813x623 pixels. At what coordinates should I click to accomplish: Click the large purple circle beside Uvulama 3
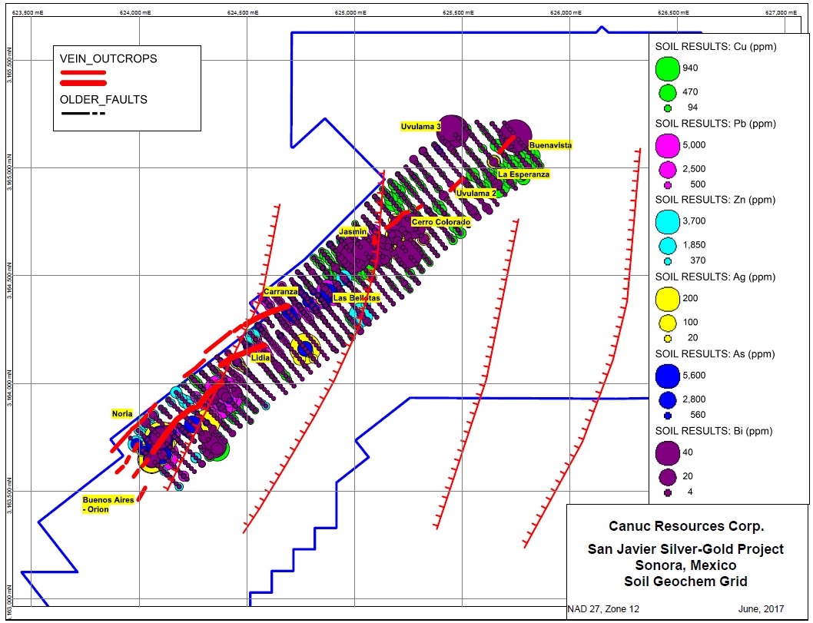[453, 131]
